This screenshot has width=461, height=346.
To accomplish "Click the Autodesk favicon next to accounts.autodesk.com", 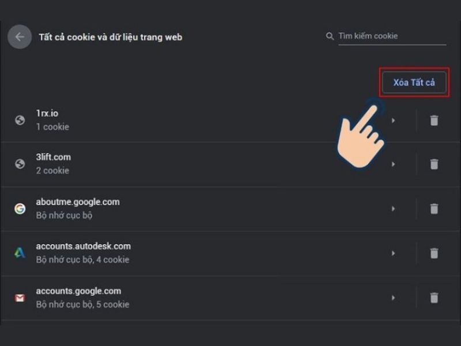I will coord(20,253).
